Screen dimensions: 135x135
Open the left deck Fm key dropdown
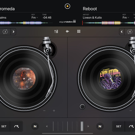coord(35,18)
